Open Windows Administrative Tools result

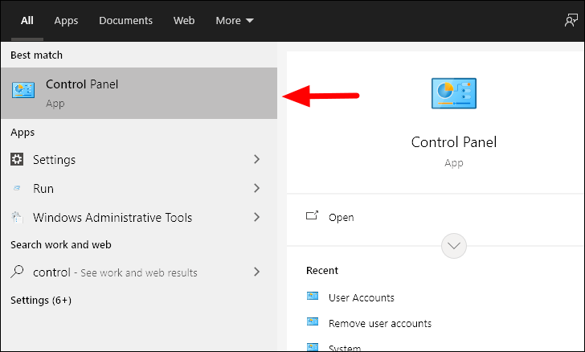pyautogui.click(x=139, y=217)
